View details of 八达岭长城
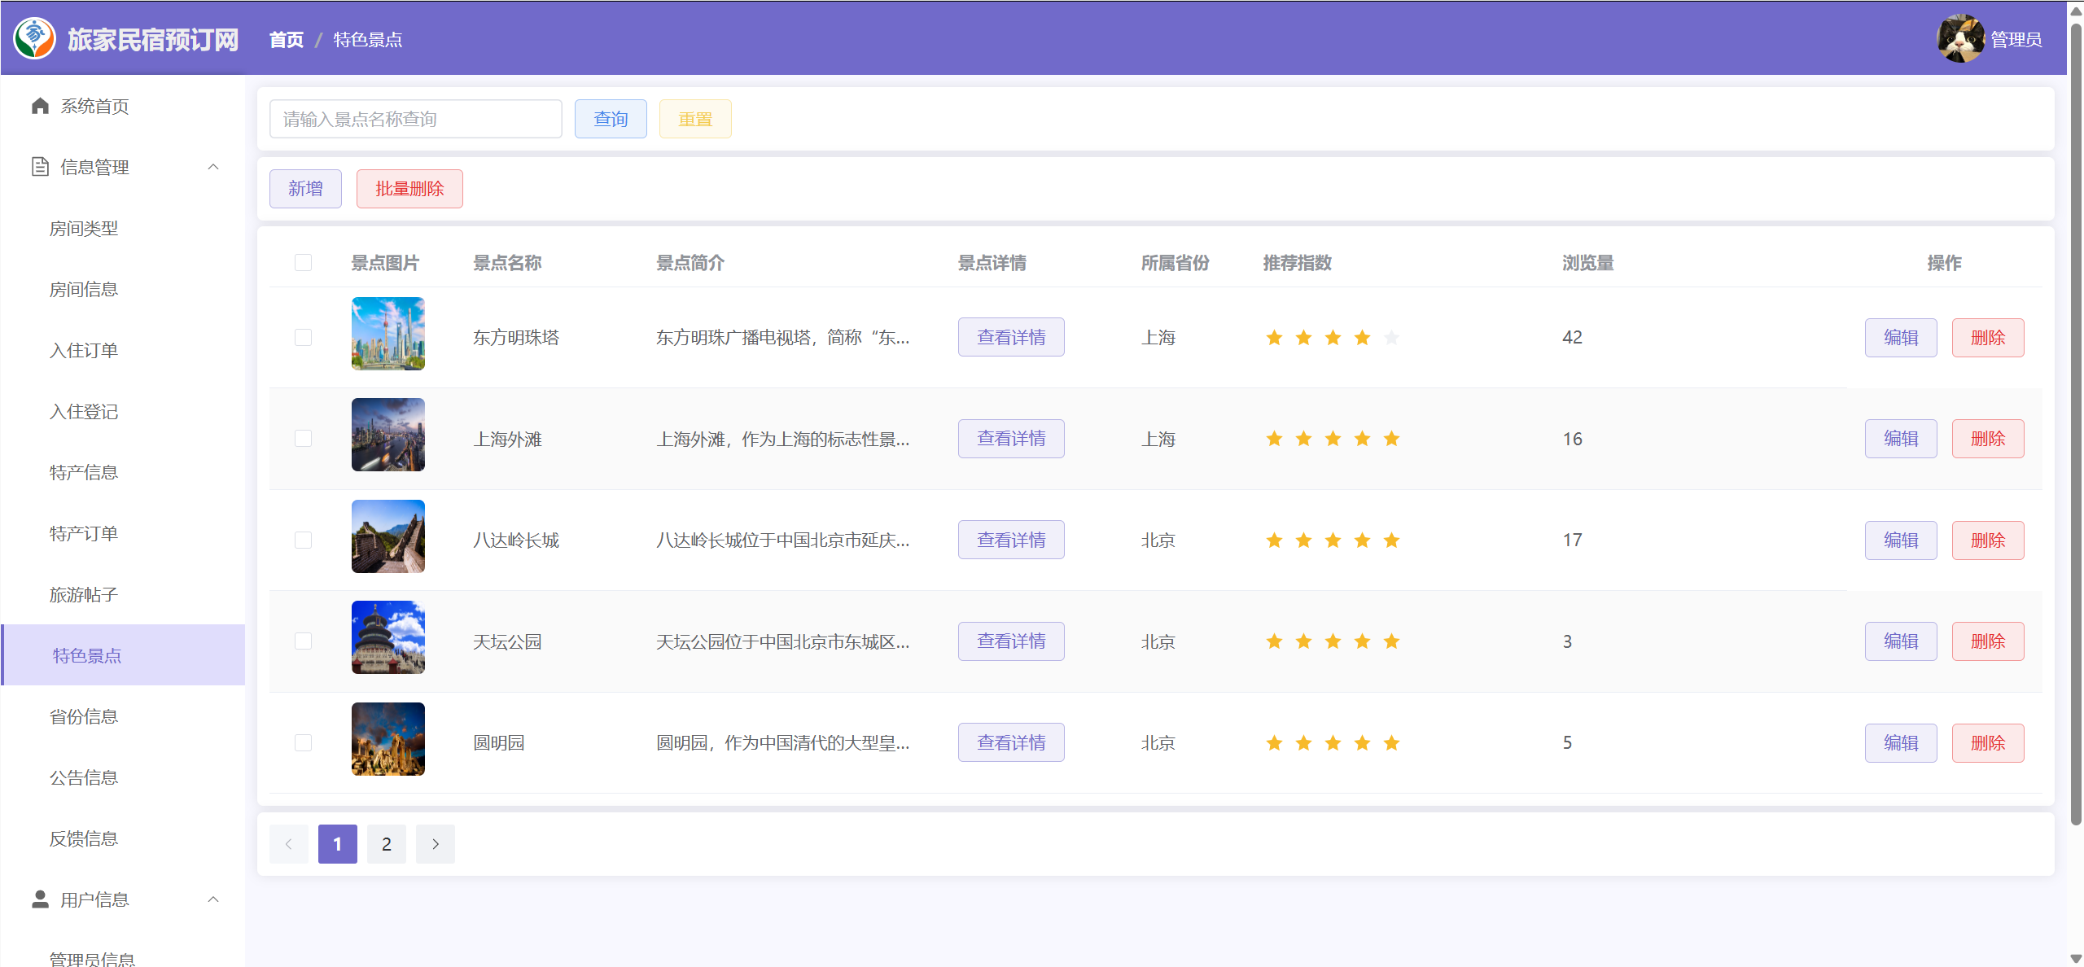 [1010, 540]
